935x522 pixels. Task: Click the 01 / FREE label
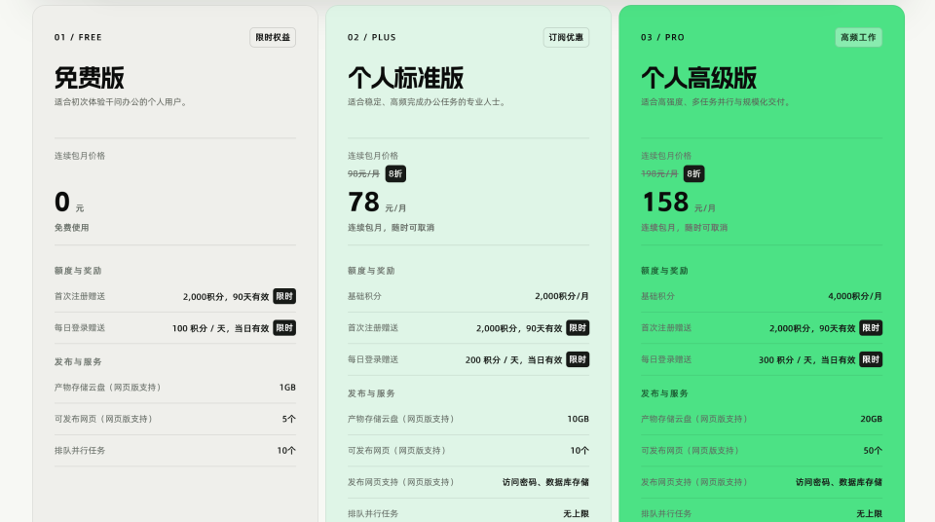coord(78,37)
